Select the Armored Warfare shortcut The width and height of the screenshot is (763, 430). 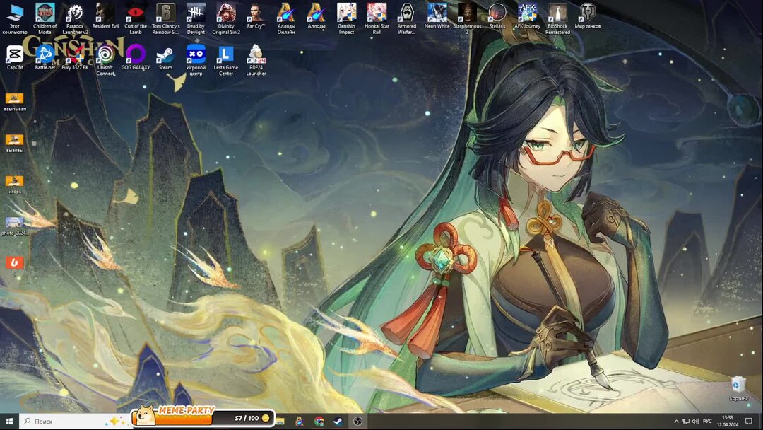coord(407,18)
